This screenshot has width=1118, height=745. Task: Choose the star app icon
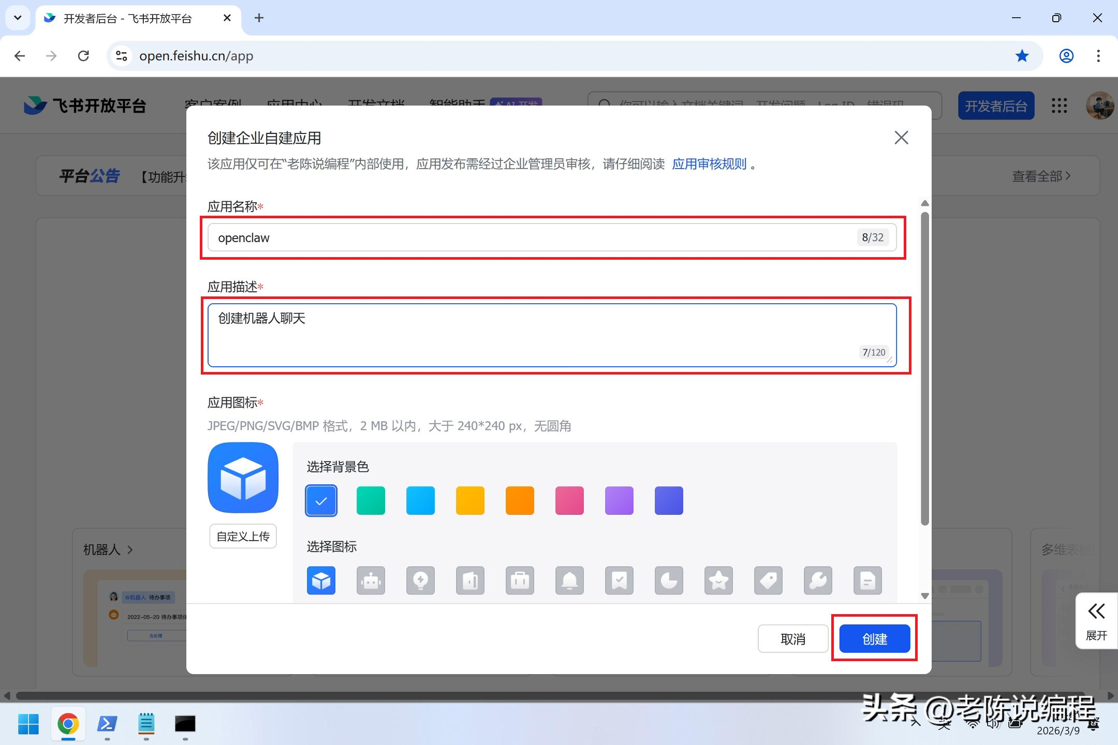(718, 580)
